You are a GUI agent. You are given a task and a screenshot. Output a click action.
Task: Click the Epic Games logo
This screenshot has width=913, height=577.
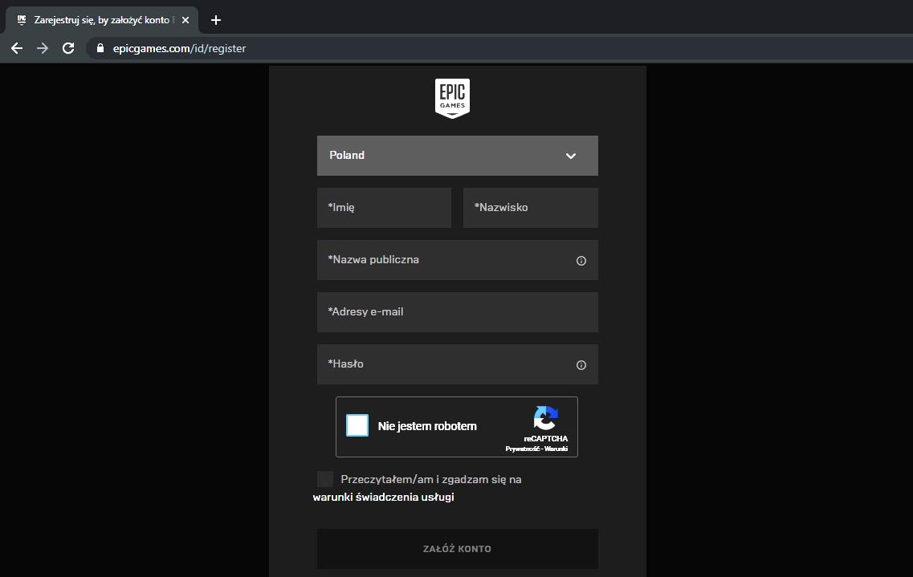[x=452, y=98]
